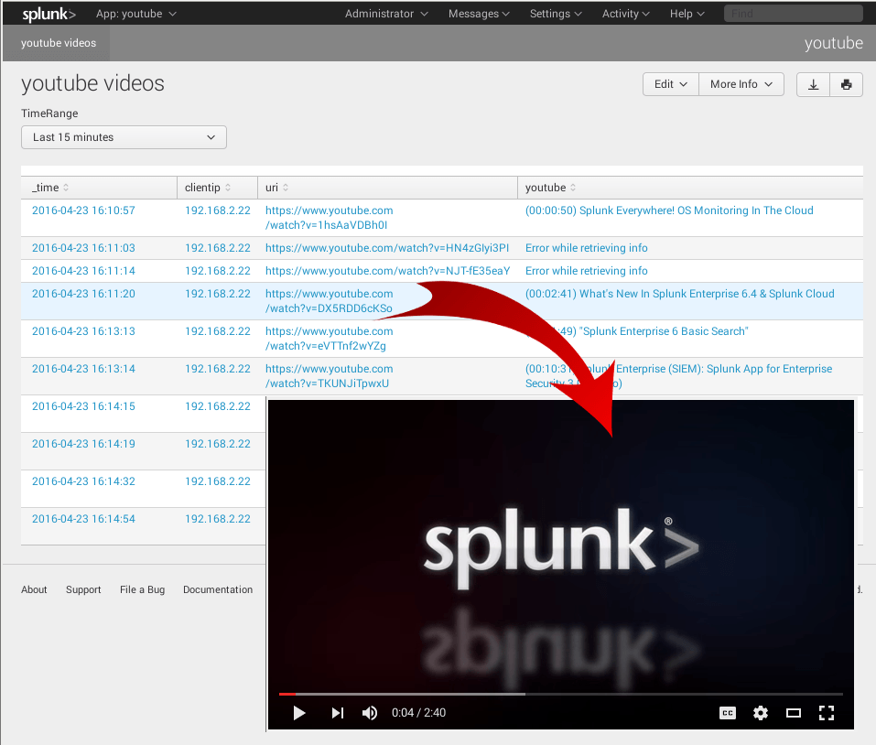Click the Find search input field
The height and width of the screenshot is (745, 876).
793,14
